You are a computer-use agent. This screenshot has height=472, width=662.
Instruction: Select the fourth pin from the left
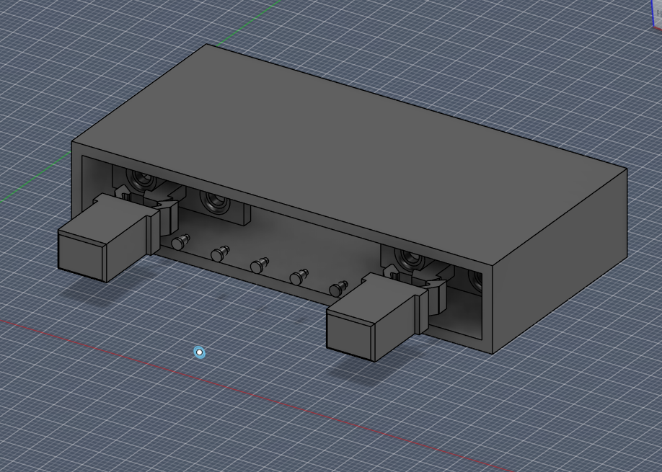tap(299, 277)
